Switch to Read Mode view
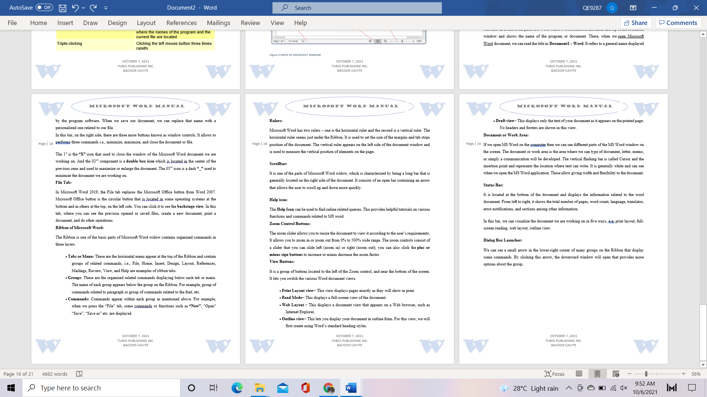Image resolution: width=707 pixels, height=397 pixels. pos(579,374)
